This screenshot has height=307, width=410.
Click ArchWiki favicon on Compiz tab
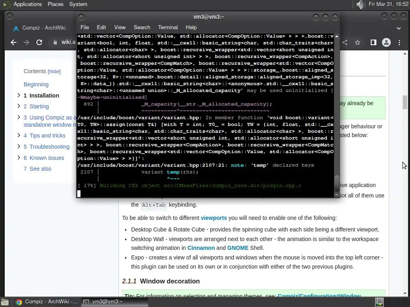point(16,28)
